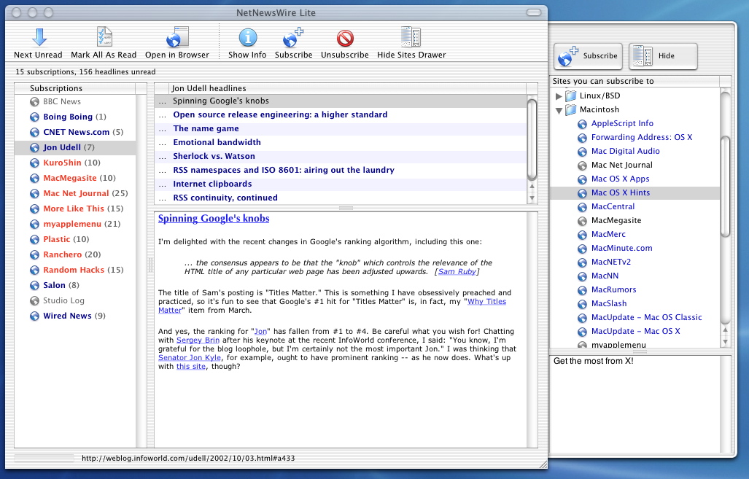This screenshot has height=479, width=749.
Task: Click the Hide button in the sites drawer
Action: tap(663, 56)
